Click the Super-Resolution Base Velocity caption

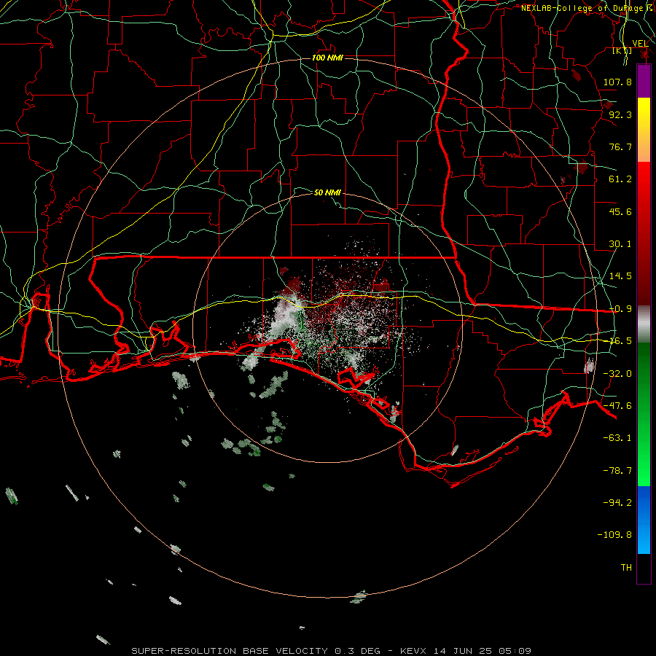[x=331, y=651]
